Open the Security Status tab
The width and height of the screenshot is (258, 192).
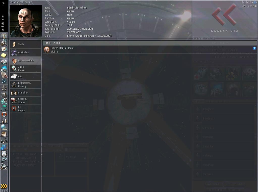click(25, 101)
